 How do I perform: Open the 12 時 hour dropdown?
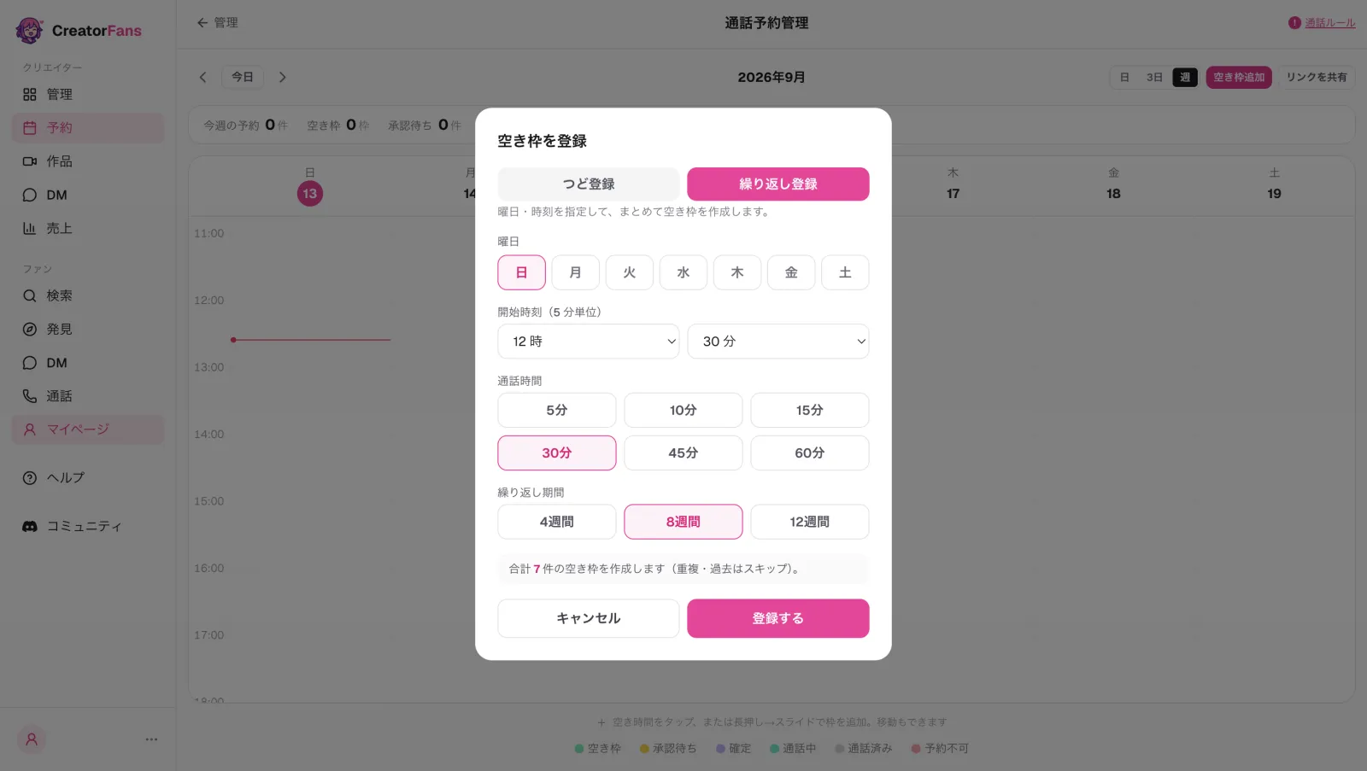click(589, 342)
